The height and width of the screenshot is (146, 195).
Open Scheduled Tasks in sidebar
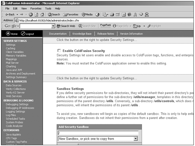(15, 119)
